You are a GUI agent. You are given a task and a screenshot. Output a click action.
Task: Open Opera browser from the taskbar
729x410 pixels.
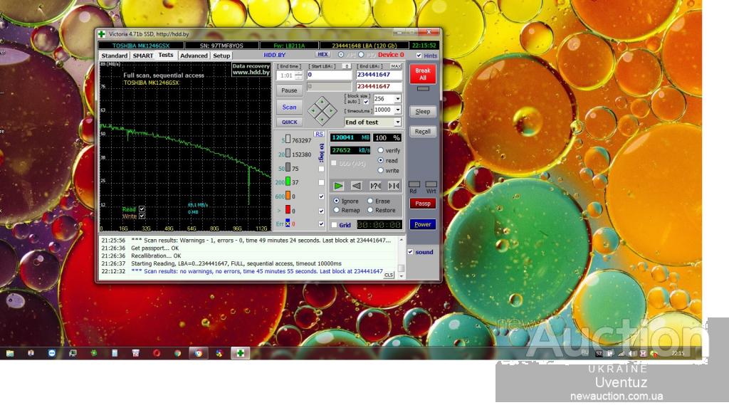tap(157, 353)
